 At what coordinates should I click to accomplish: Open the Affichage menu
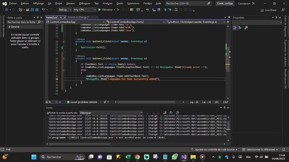click(x=38, y=4)
